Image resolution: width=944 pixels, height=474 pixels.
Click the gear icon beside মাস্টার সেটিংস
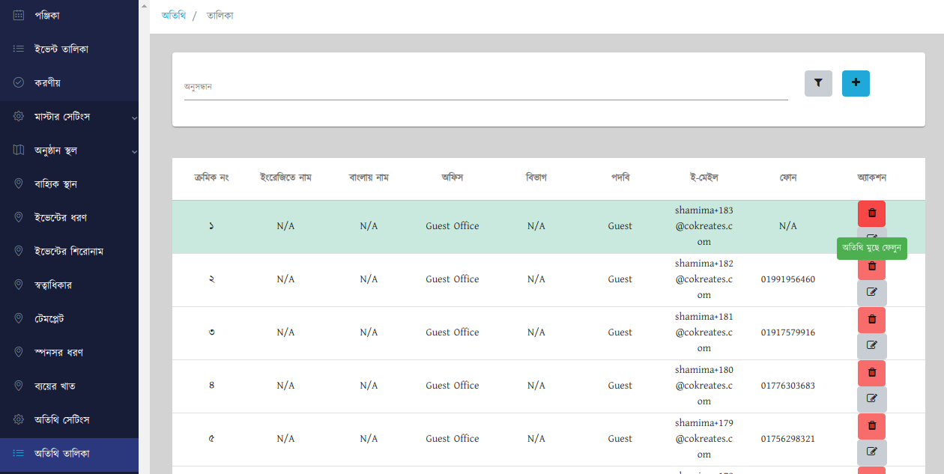click(19, 117)
